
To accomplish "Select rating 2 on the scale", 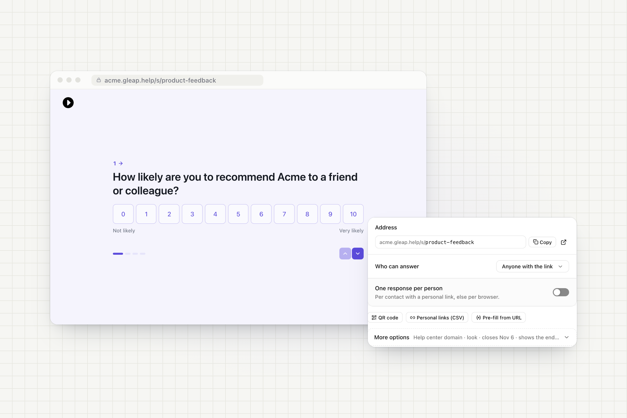I will (169, 214).
